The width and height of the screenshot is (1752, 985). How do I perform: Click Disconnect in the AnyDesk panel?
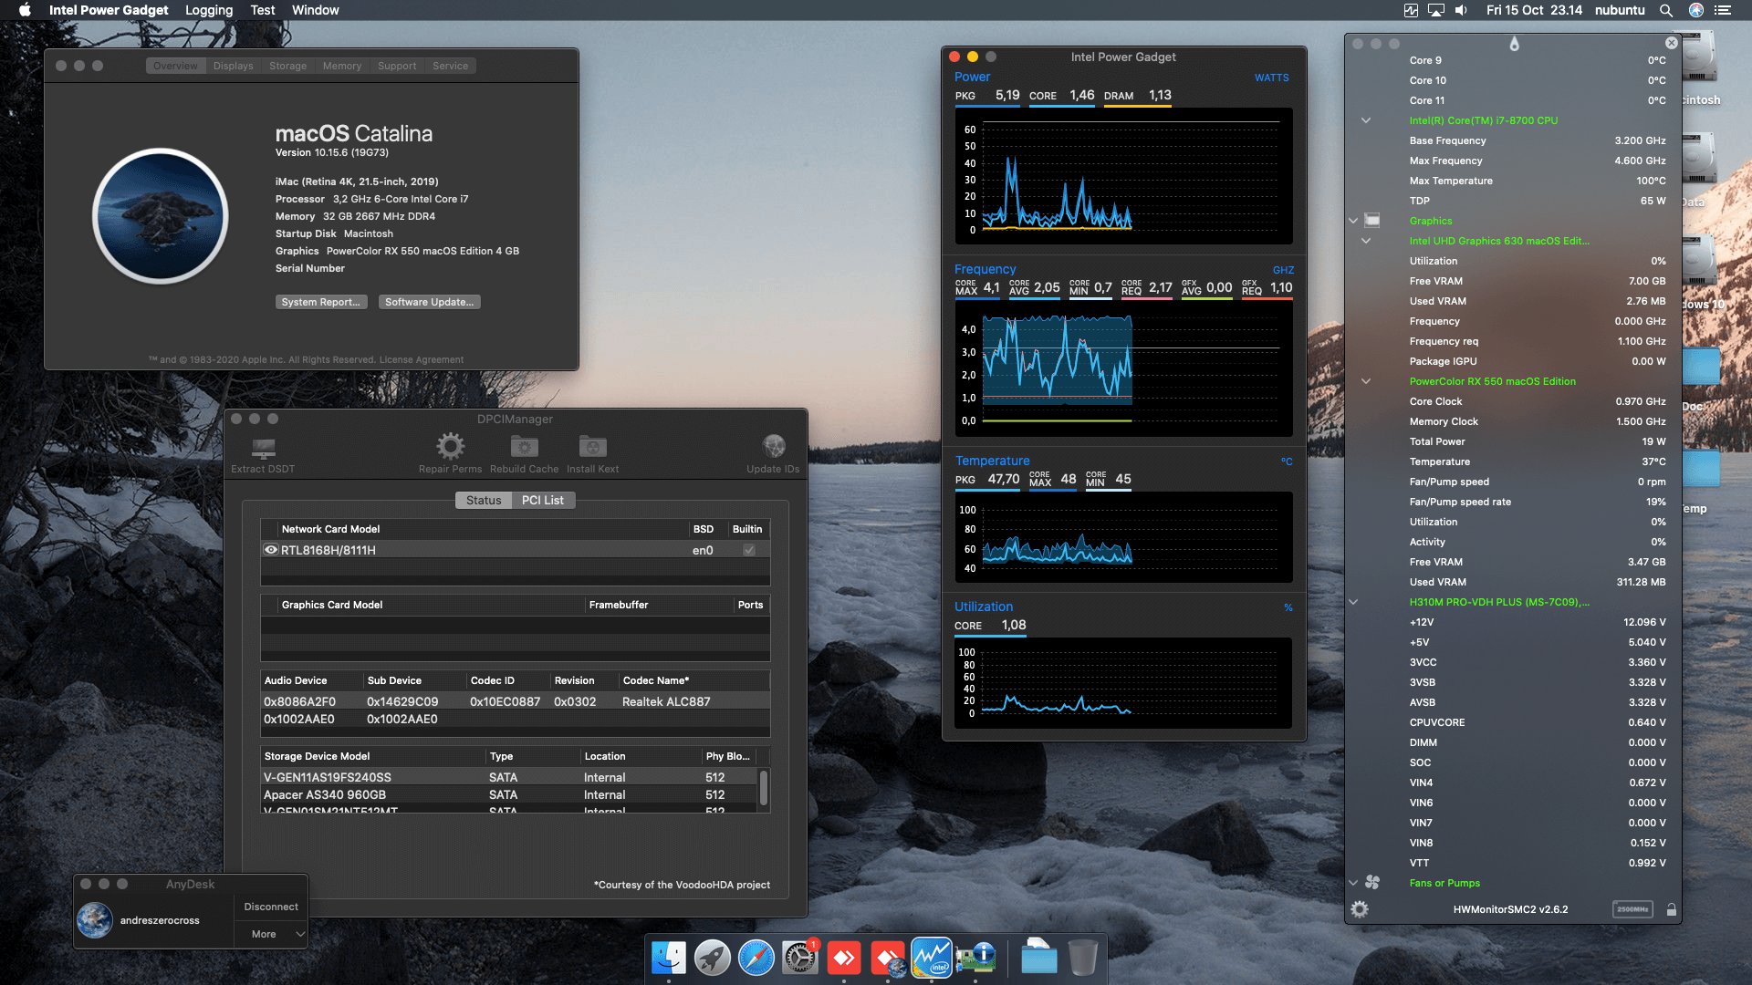(x=271, y=907)
